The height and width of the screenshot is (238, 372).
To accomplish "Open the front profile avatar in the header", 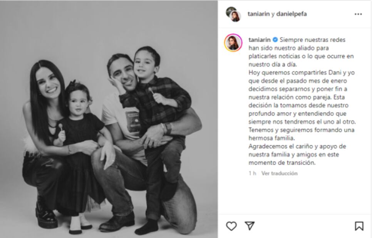I will pyautogui.click(x=235, y=17).
